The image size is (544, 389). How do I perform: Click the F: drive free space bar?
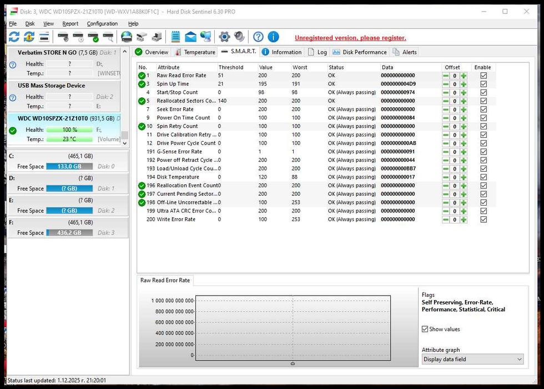(x=69, y=233)
